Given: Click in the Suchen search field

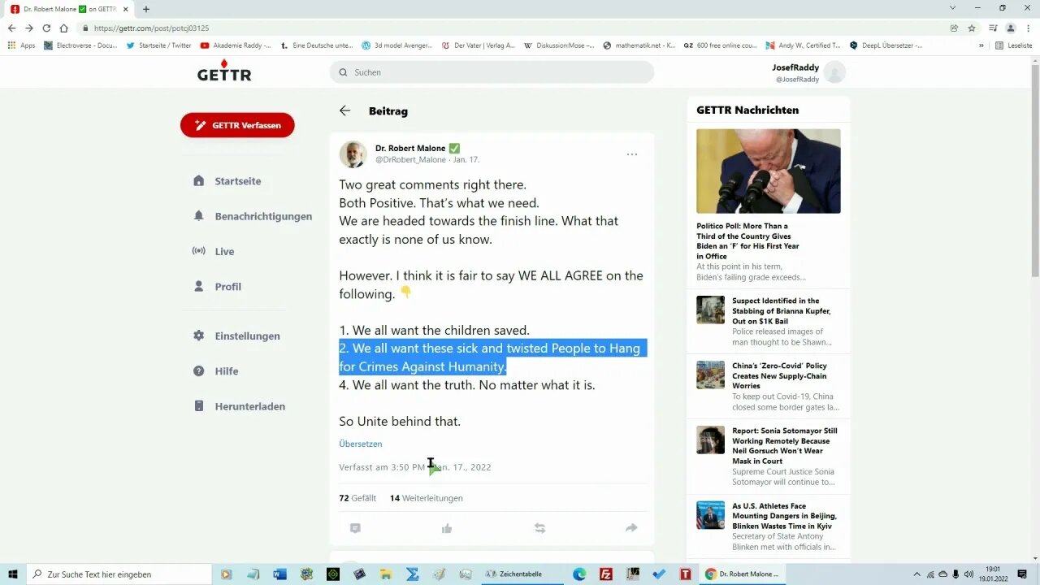Looking at the screenshot, I should click(492, 72).
